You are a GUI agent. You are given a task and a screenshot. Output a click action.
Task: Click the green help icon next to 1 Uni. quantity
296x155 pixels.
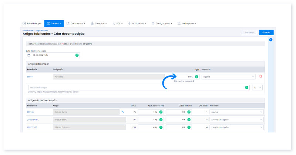tap(196, 77)
